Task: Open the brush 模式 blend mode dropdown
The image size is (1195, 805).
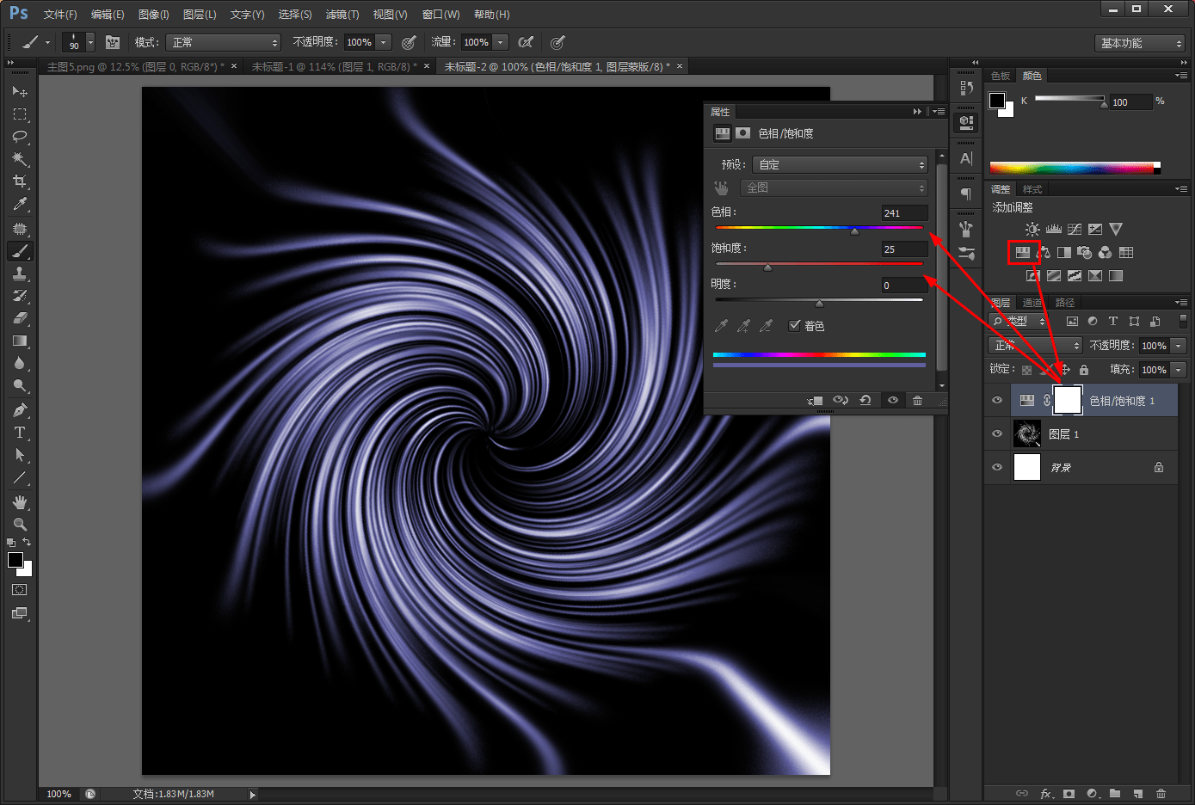Action: tap(225, 42)
